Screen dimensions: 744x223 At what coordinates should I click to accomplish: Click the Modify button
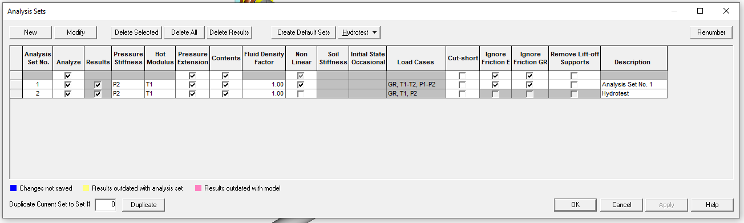[76, 32]
